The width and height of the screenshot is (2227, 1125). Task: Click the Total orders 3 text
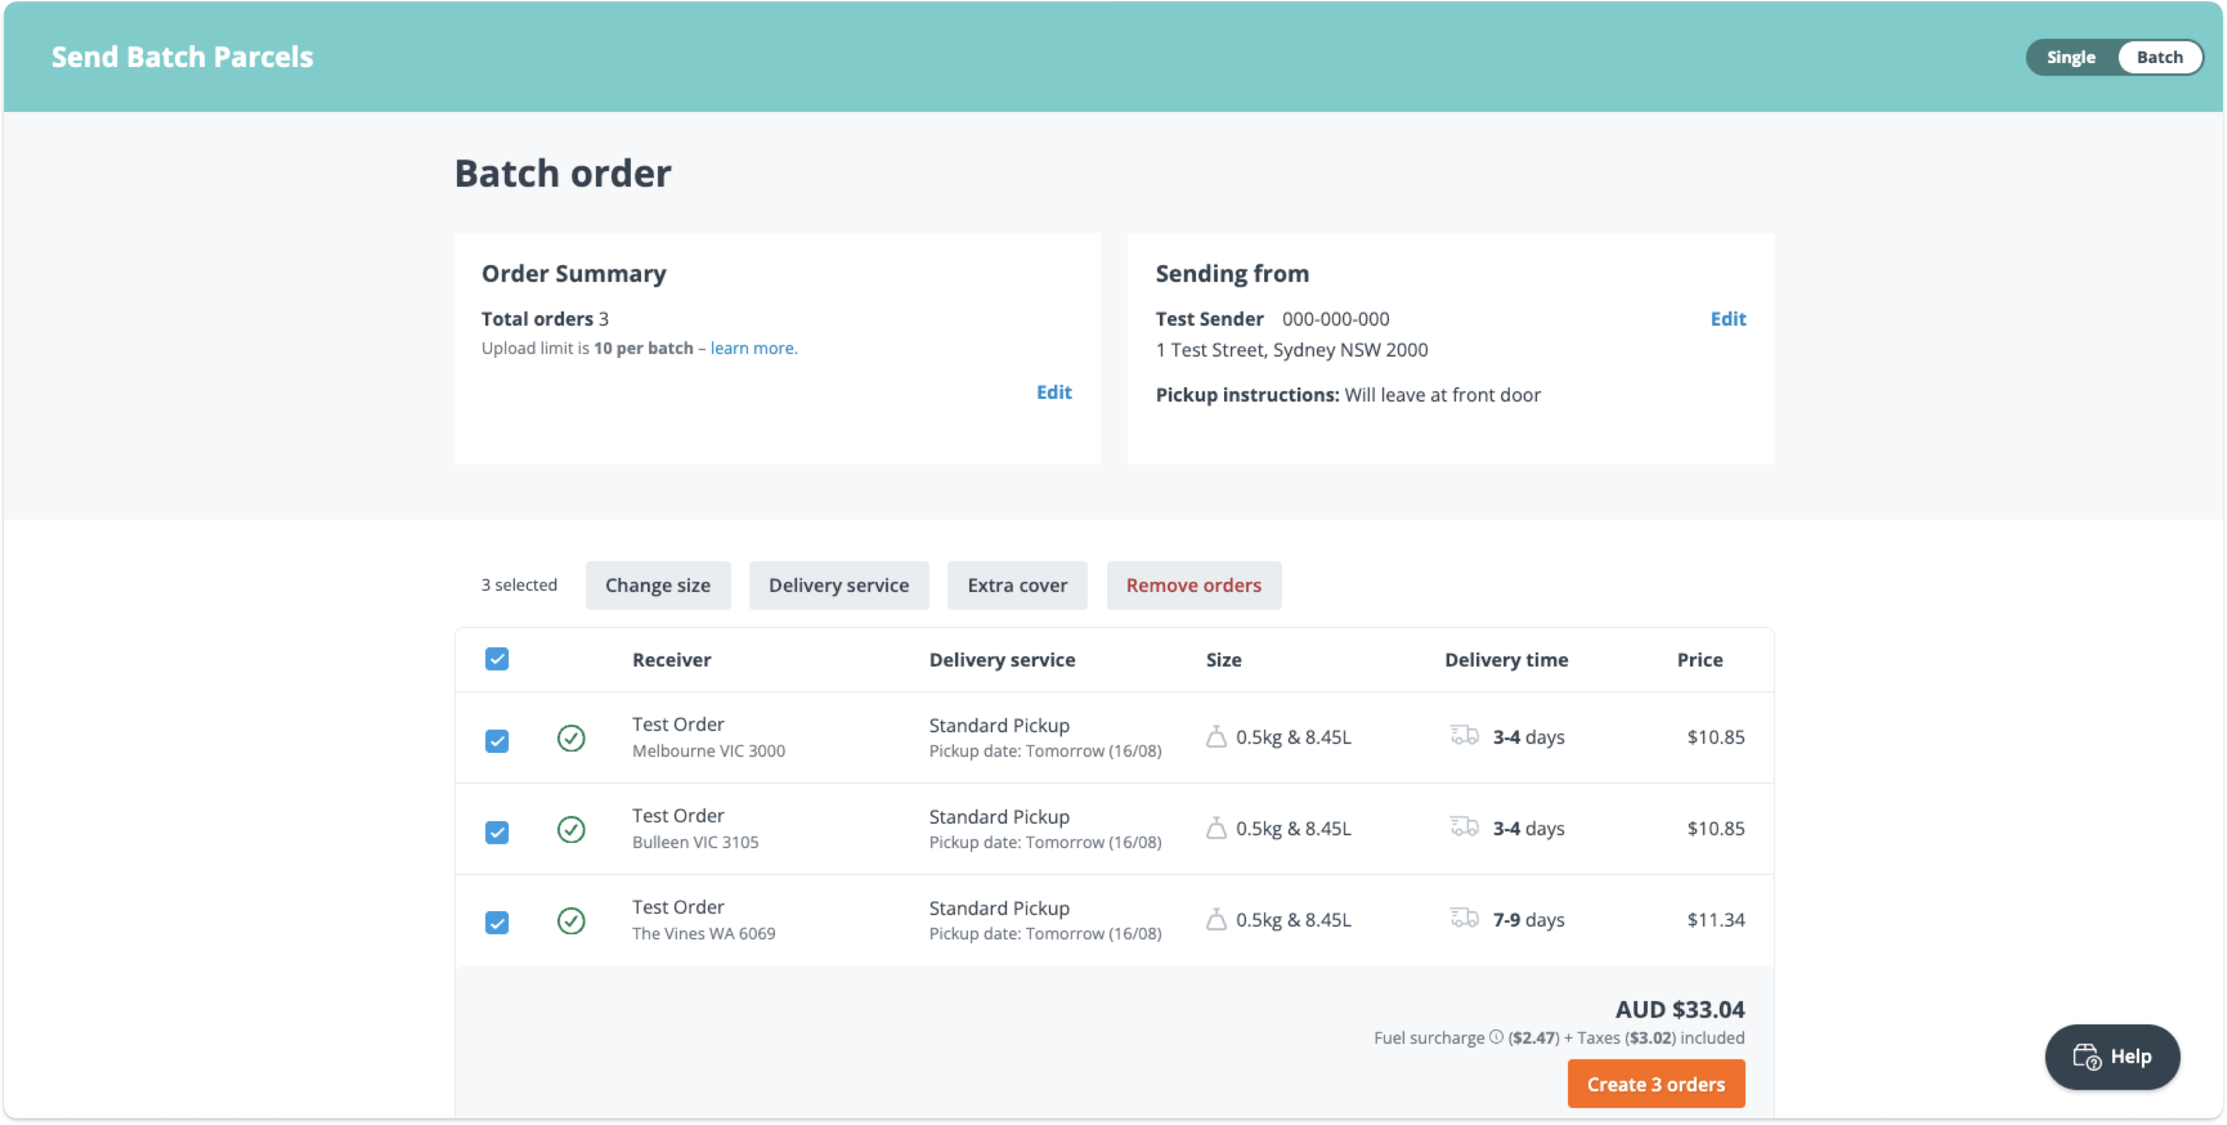click(544, 319)
